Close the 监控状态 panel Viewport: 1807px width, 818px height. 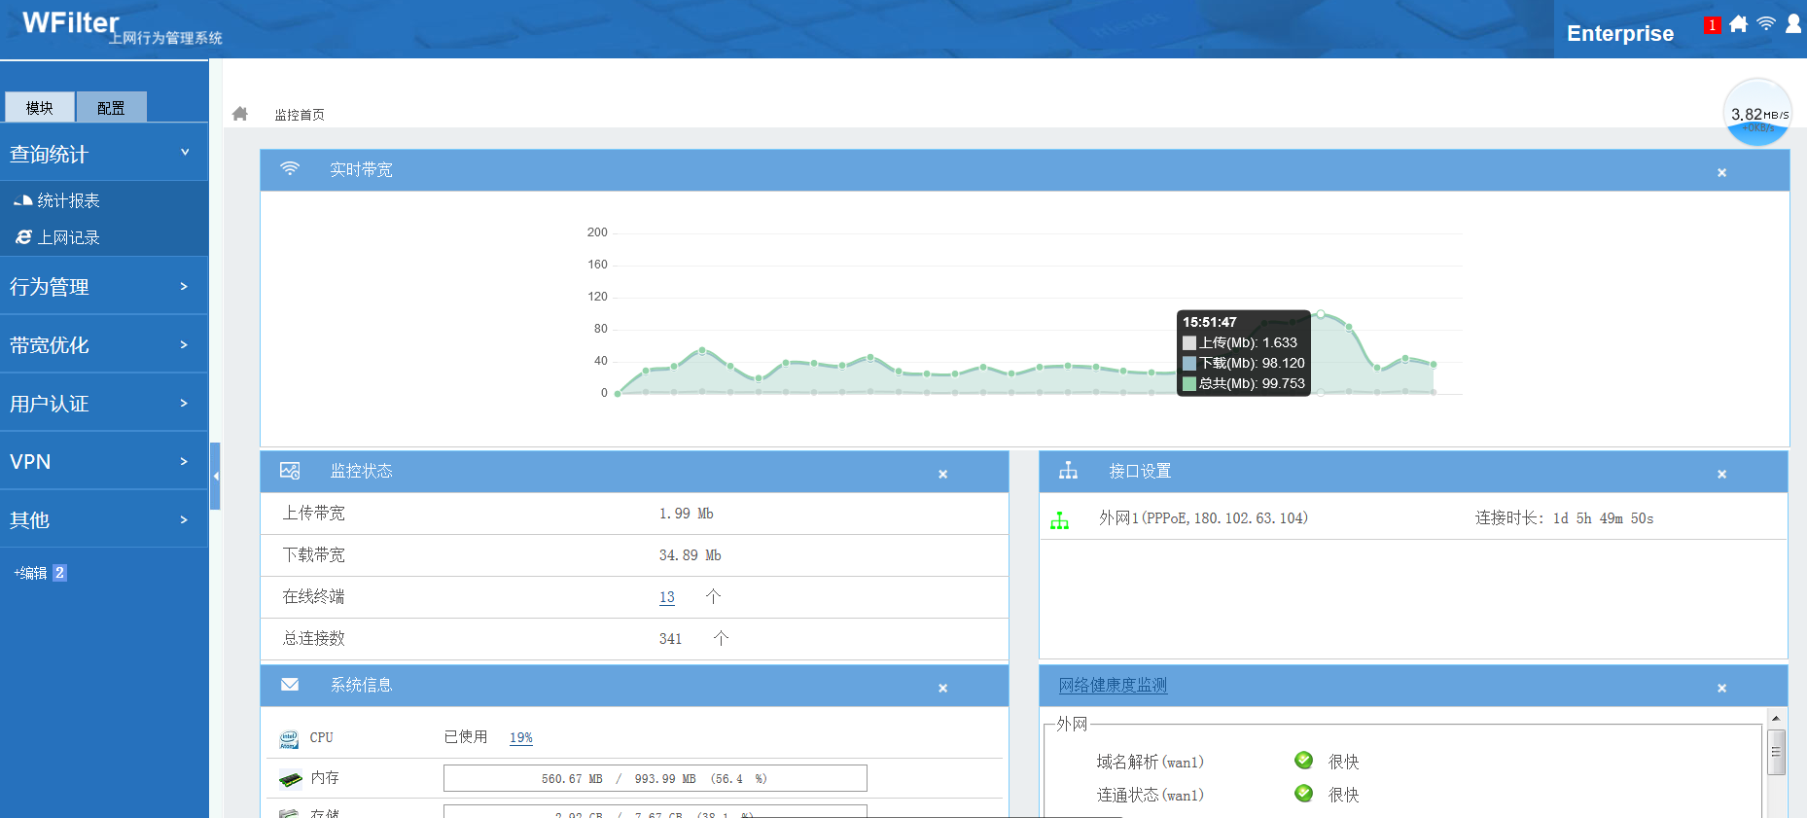click(x=942, y=474)
